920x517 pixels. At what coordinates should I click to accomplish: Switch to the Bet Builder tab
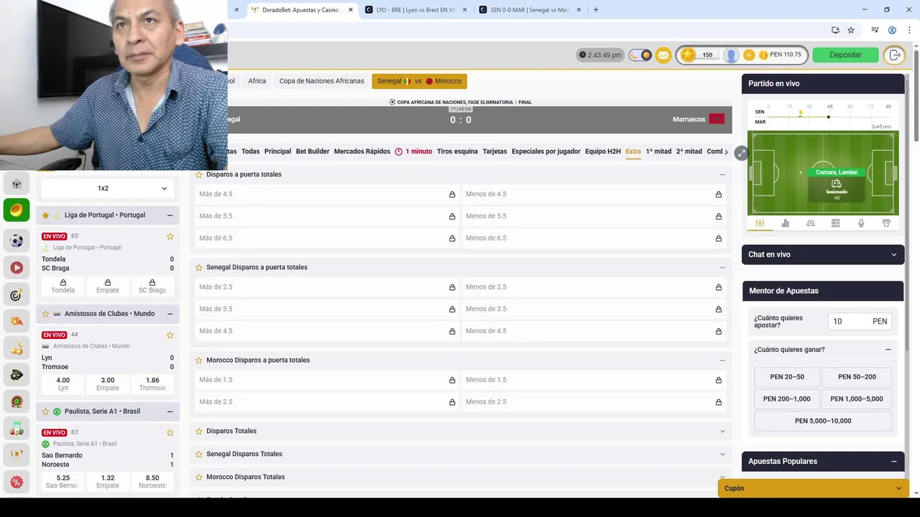[313, 152]
